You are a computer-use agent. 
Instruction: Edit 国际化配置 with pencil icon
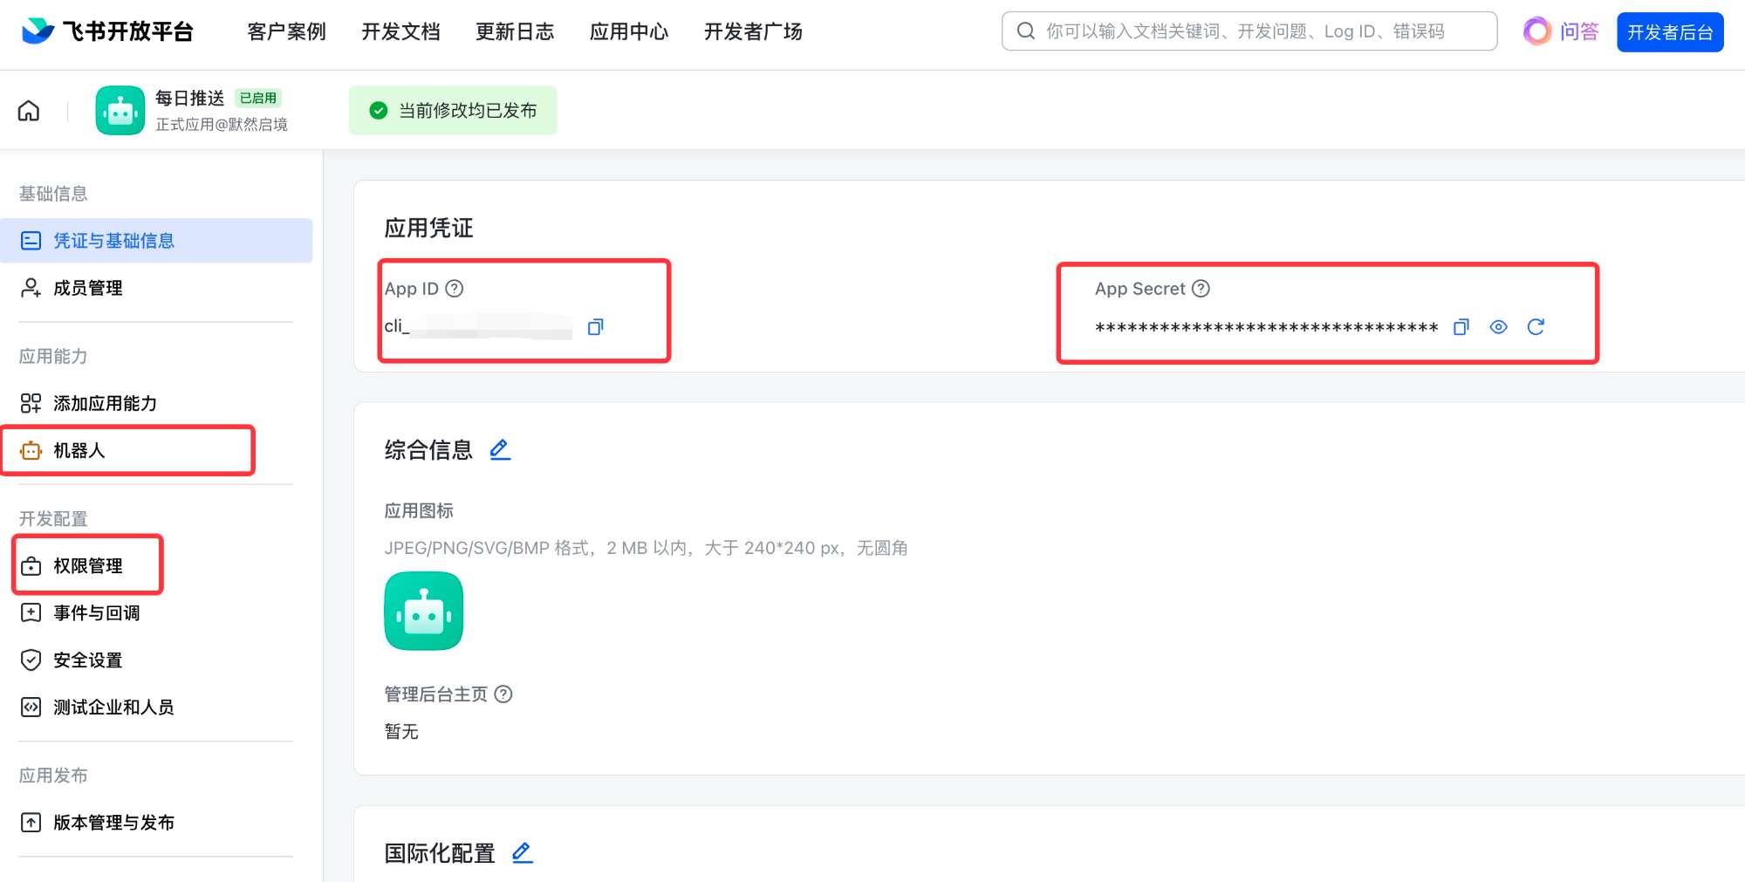tap(522, 853)
